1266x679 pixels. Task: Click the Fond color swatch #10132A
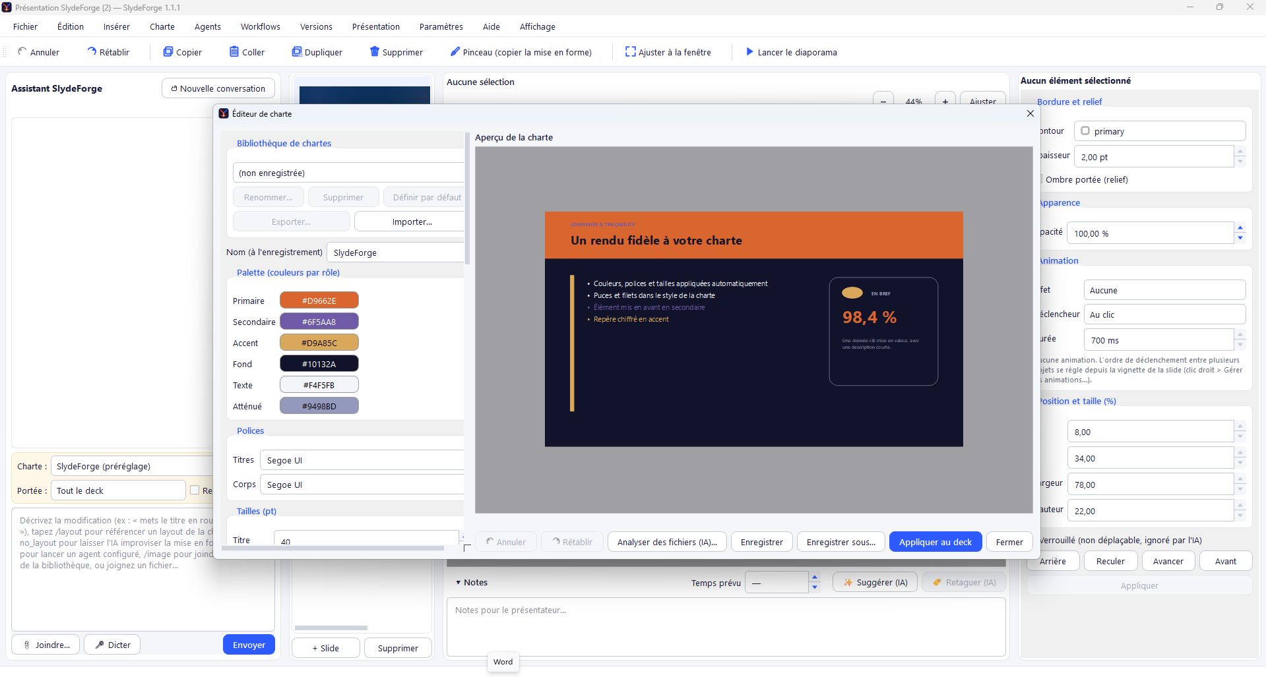click(x=319, y=364)
